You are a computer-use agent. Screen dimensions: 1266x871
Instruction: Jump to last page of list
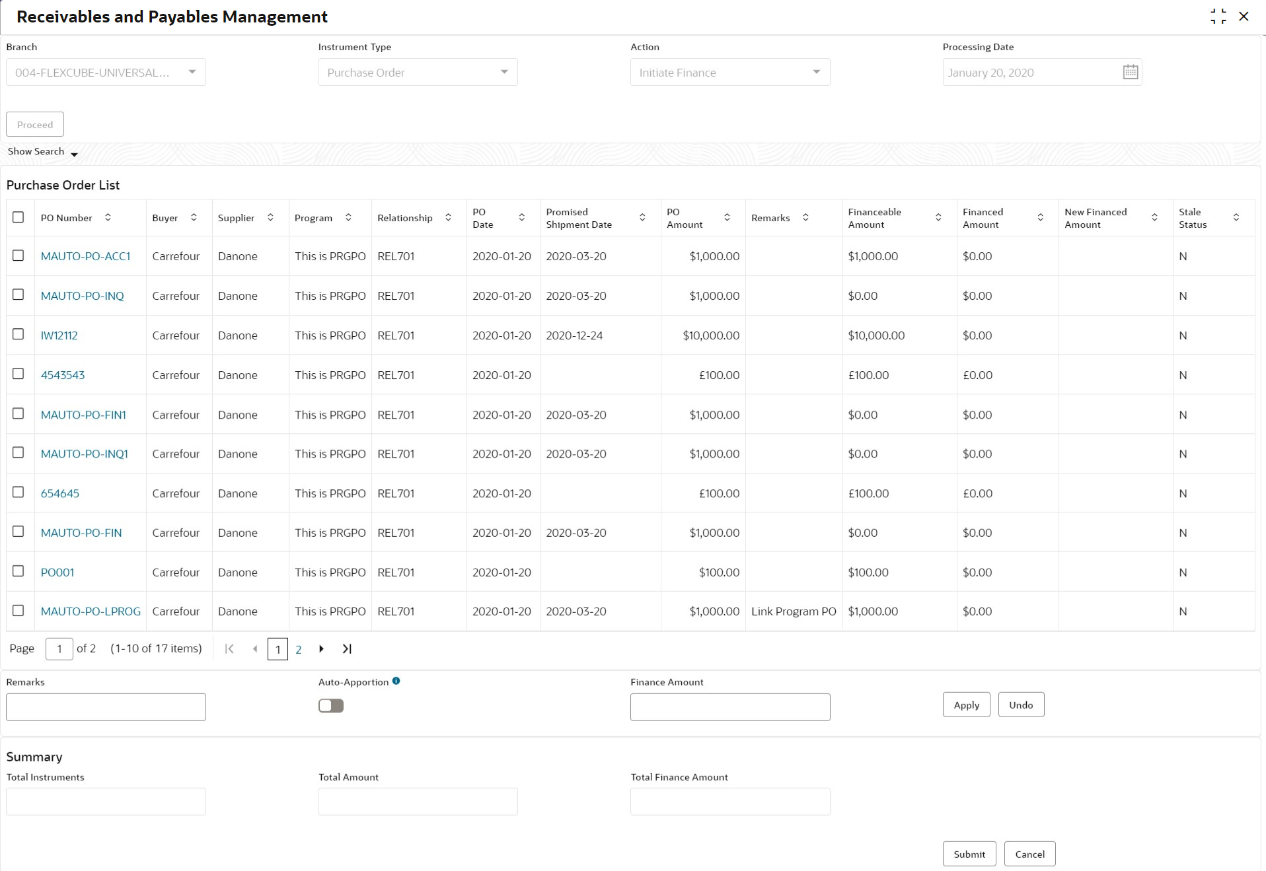click(x=347, y=649)
